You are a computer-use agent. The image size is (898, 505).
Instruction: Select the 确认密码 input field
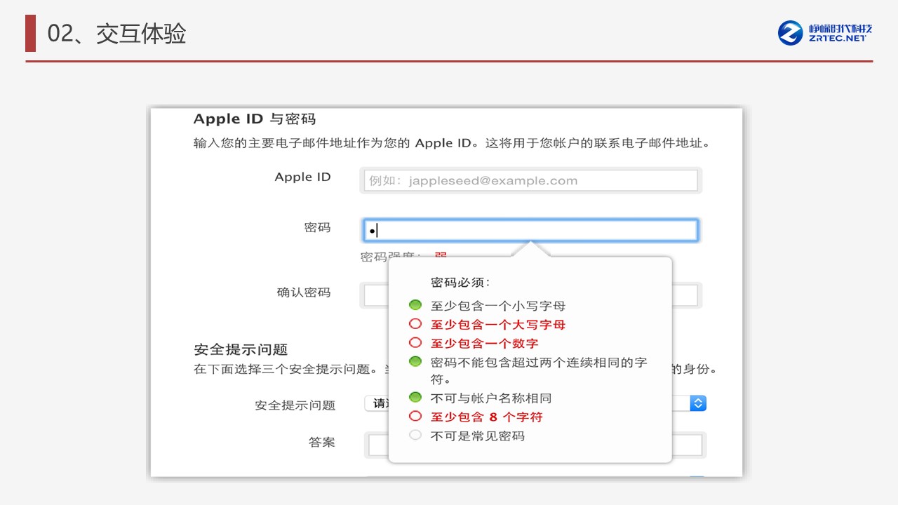click(375, 295)
